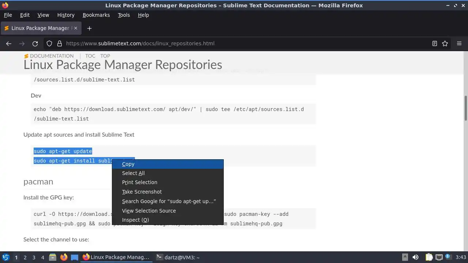This screenshot has height=263, width=468.
Task: Choose Copy from the context menu
Action: point(168,164)
